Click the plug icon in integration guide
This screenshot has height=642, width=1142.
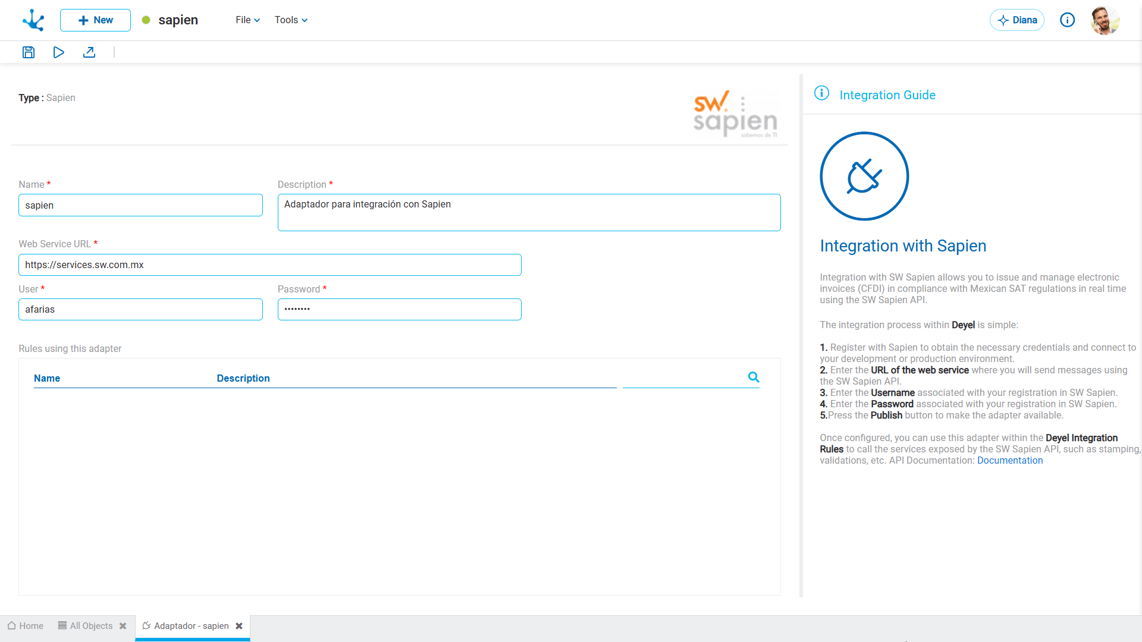coord(864,176)
